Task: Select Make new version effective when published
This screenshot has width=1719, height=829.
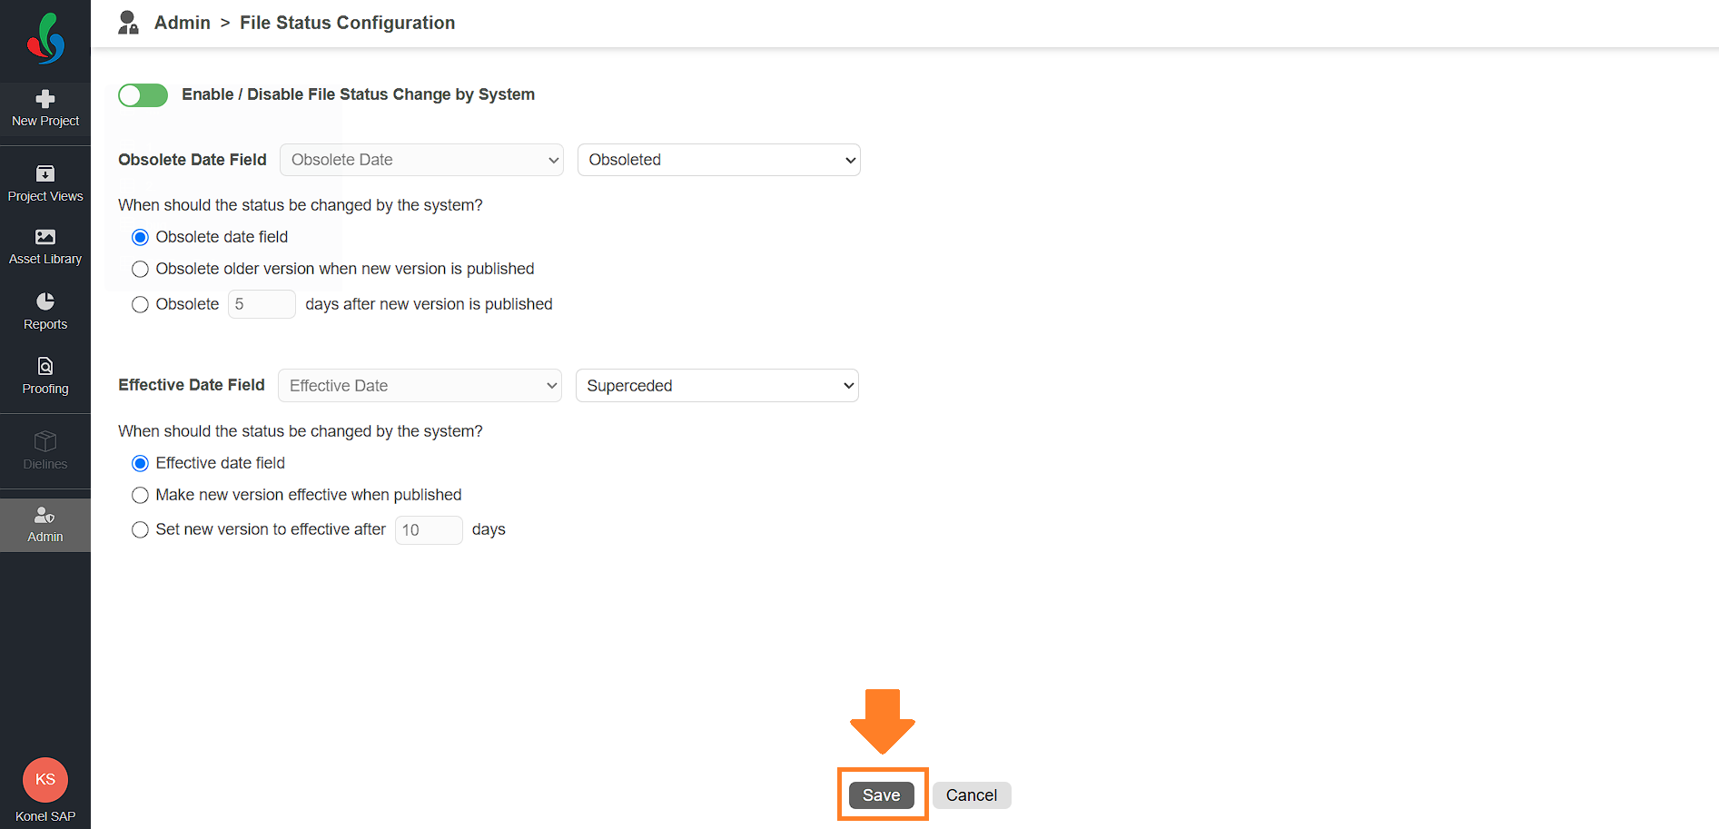Action: pos(140,496)
